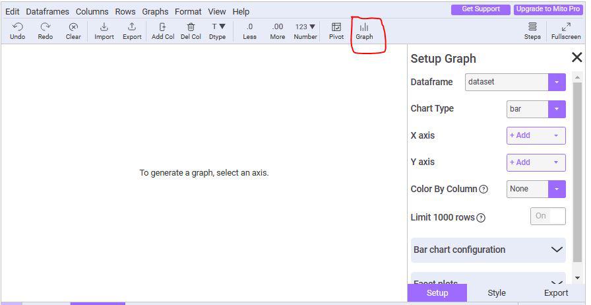Open the Columns menu
This screenshot has height=305, width=591.
[x=92, y=12]
